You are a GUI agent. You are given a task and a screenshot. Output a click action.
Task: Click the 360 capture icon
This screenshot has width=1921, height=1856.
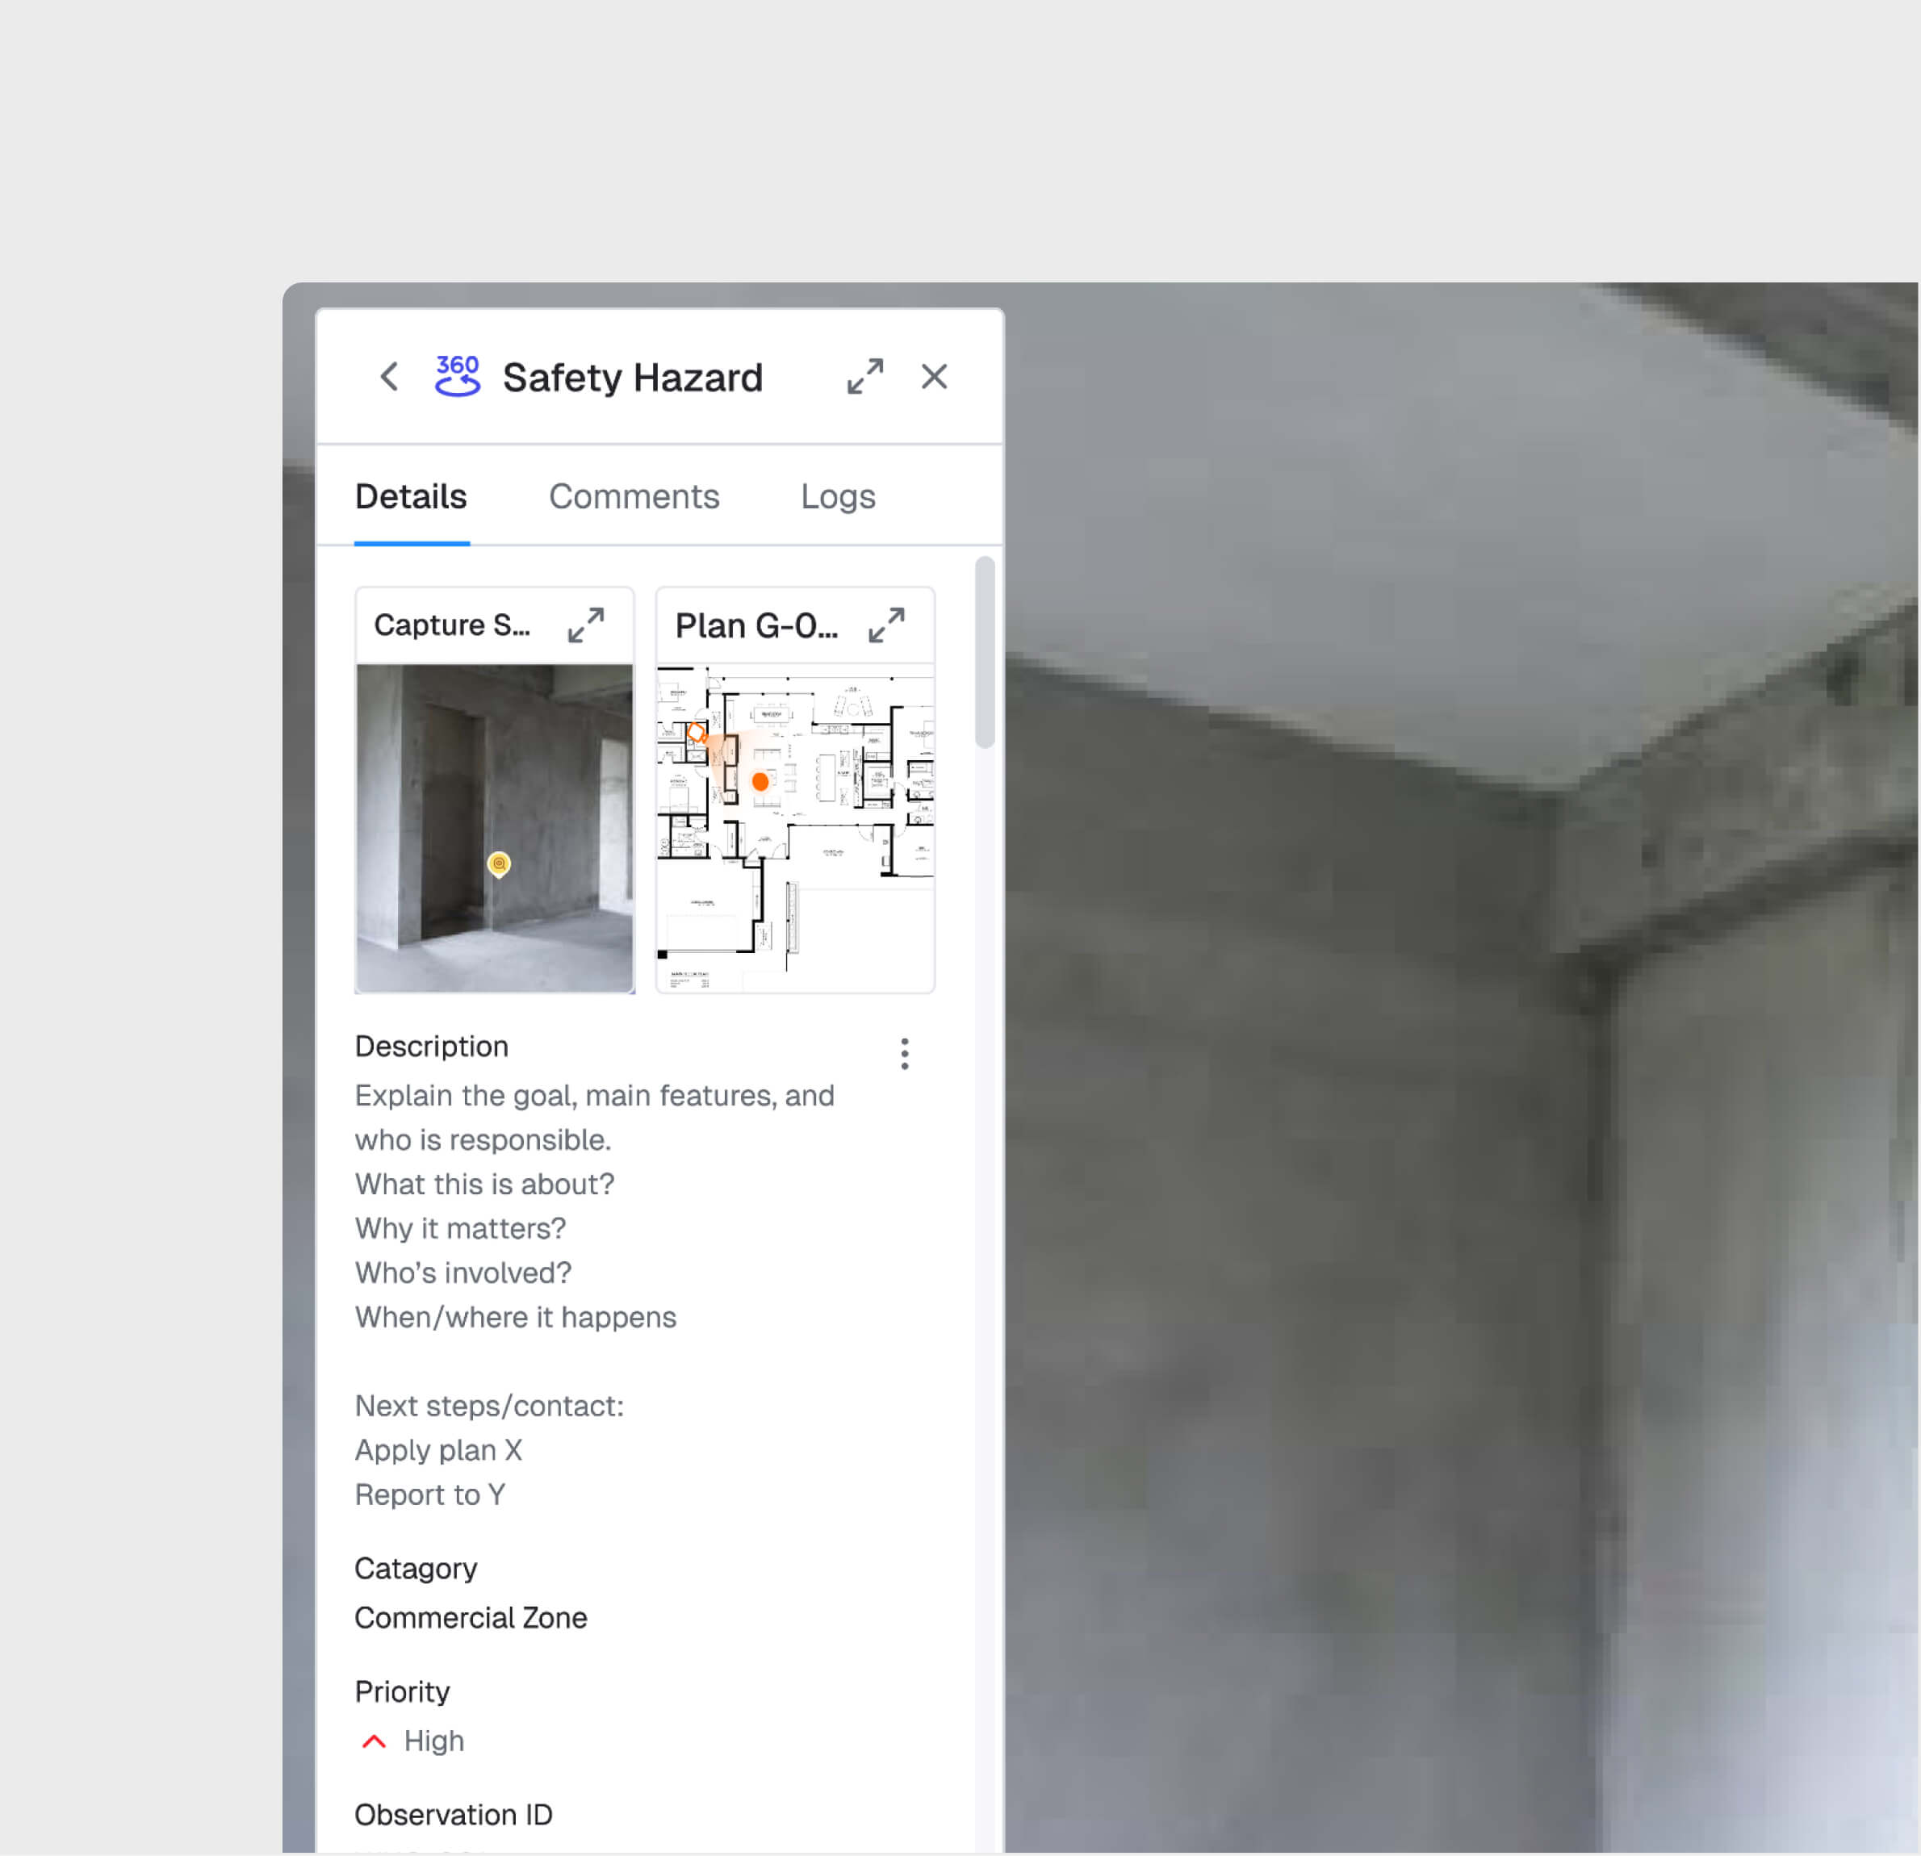[x=458, y=376]
